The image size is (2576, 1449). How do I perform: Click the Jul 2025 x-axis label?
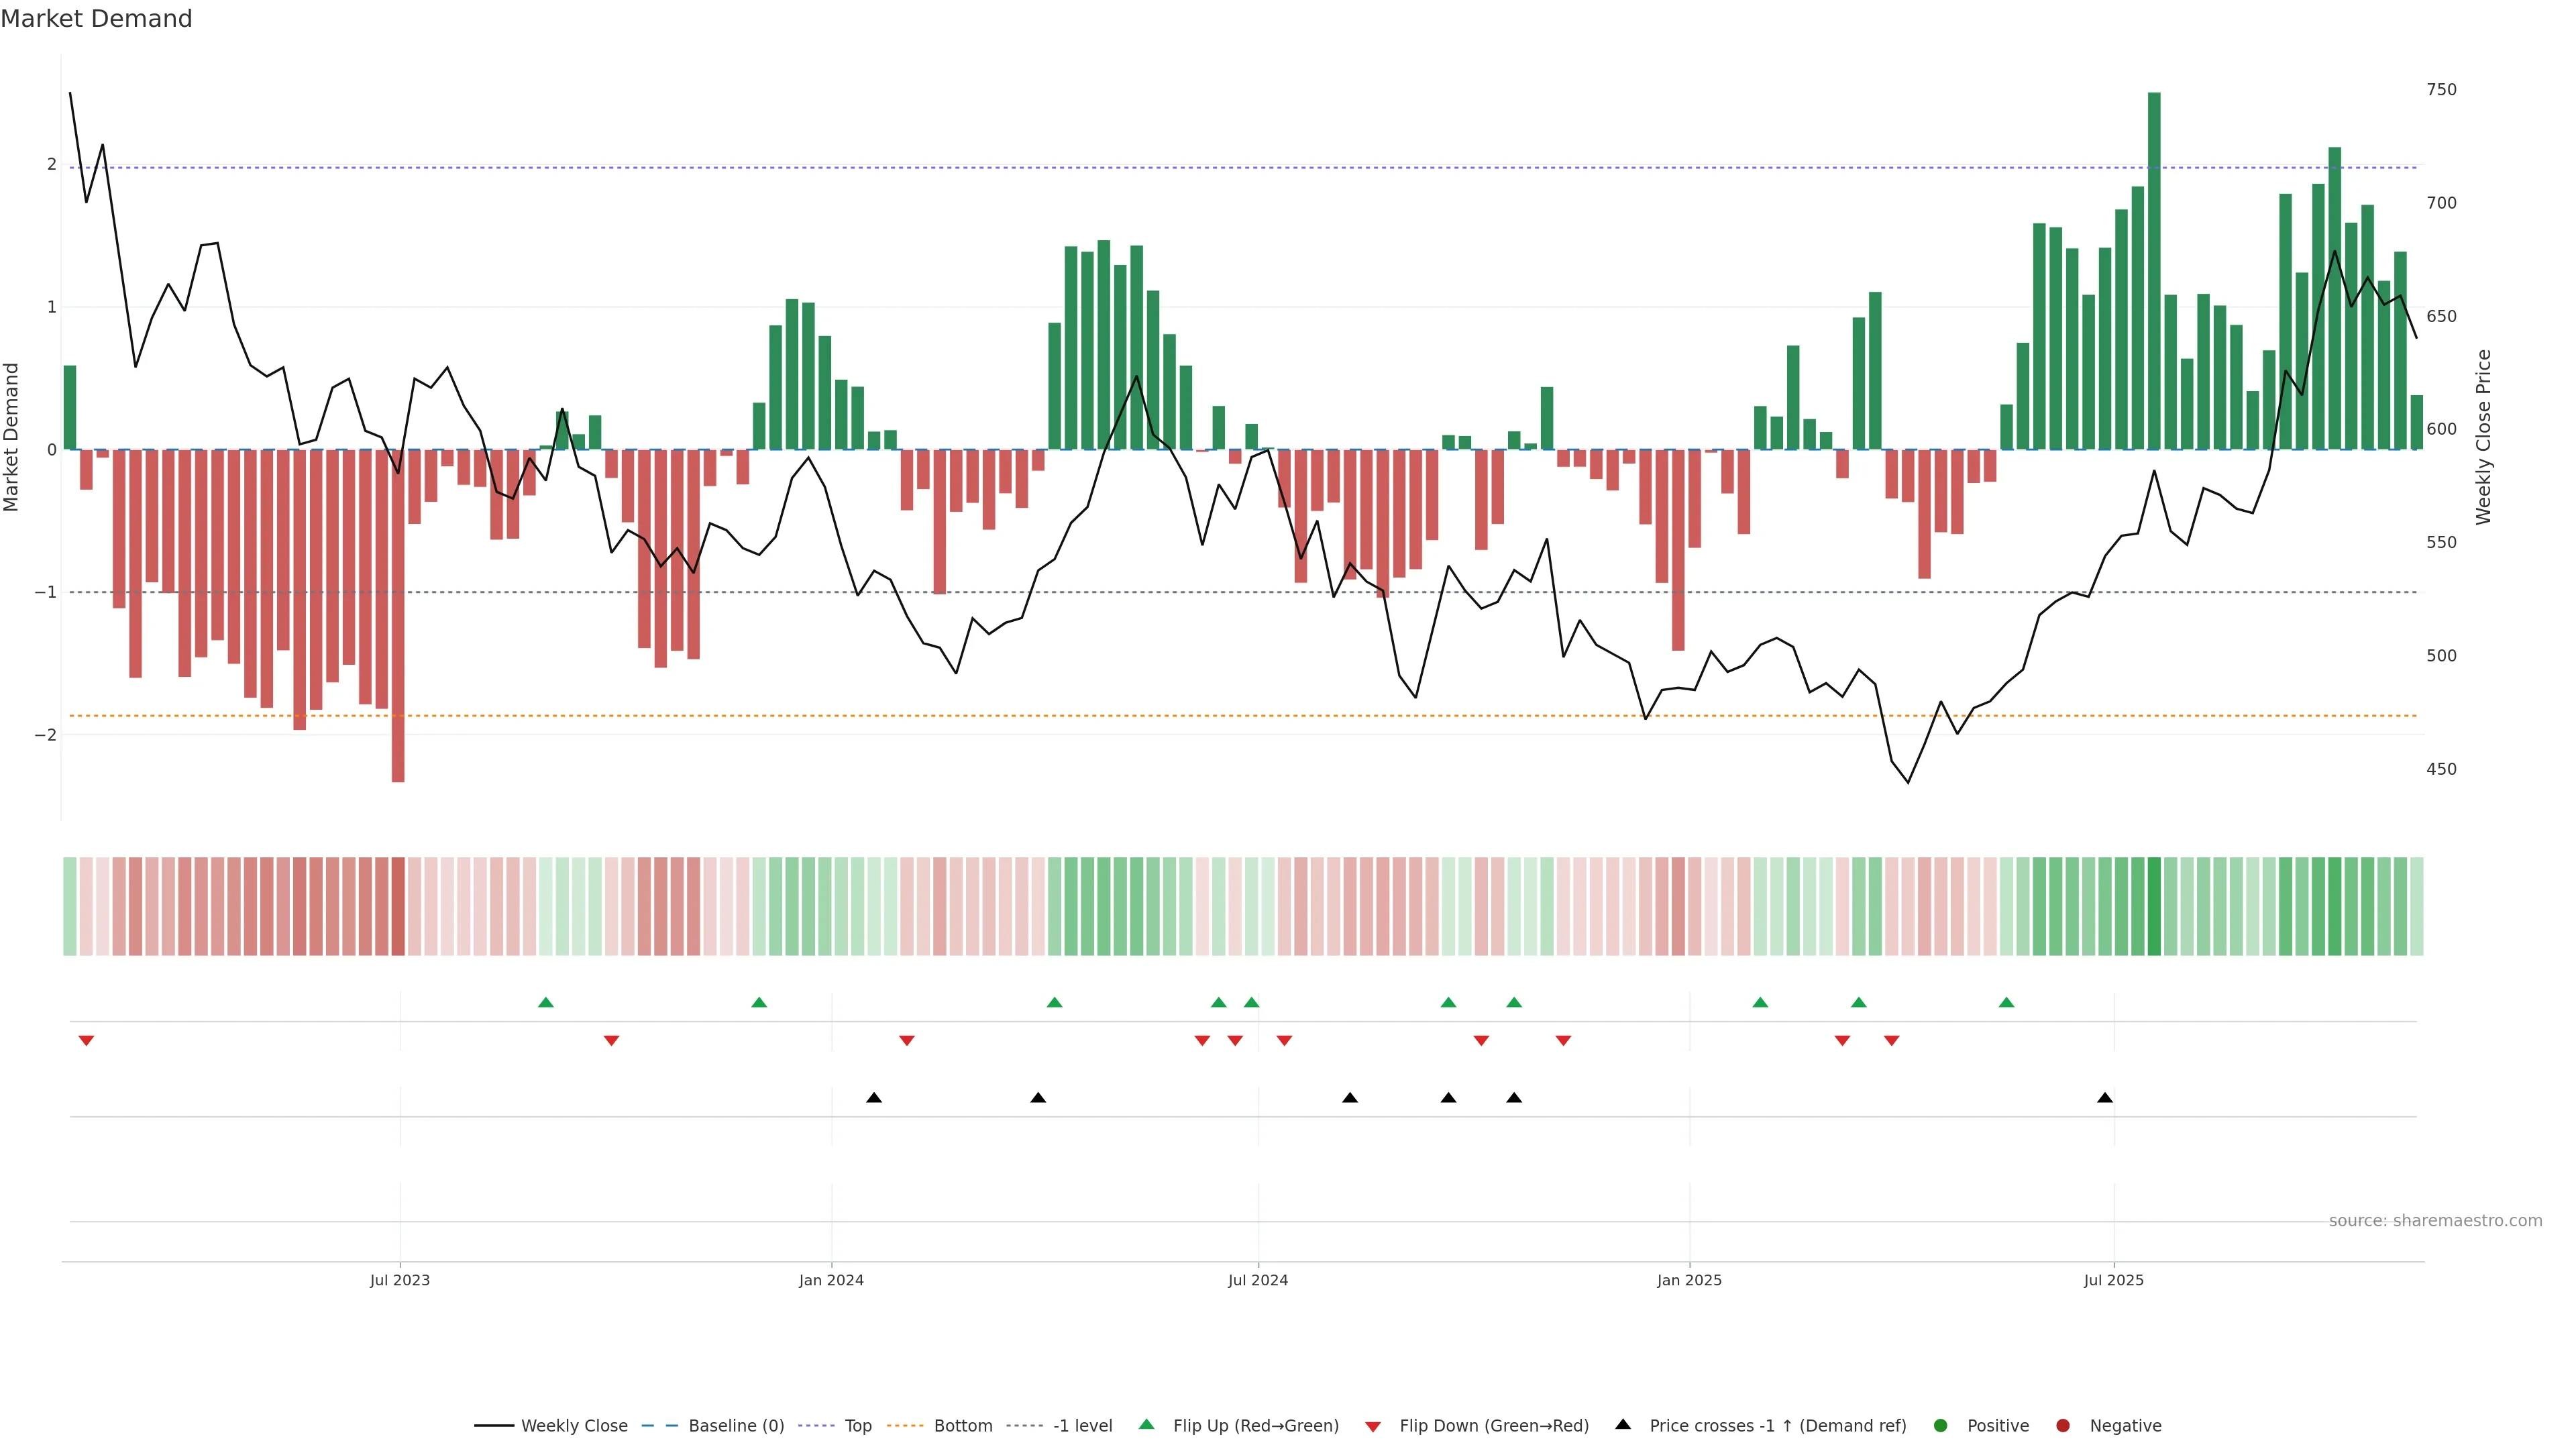click(2113, 1280)
